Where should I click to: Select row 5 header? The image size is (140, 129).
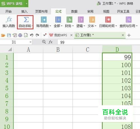(7, 88)
